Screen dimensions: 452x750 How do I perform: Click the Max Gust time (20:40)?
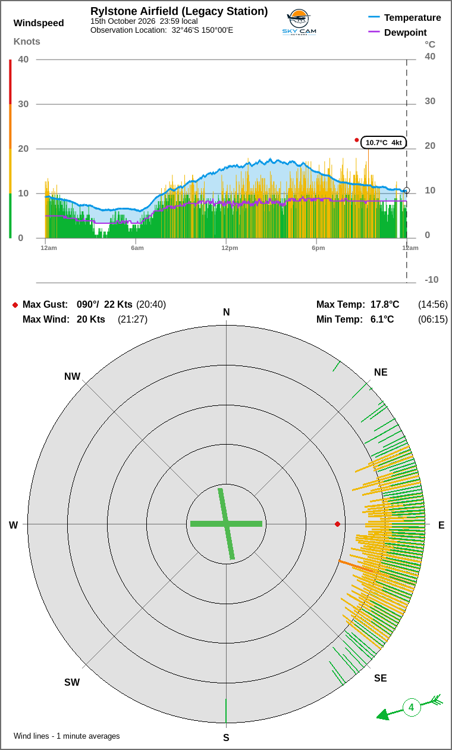(151, 304)
